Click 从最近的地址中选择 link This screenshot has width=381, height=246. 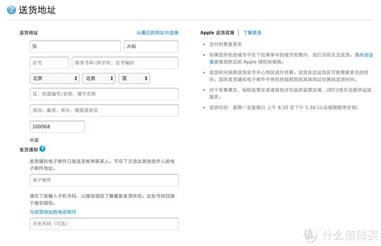click(x=157, y=32)
